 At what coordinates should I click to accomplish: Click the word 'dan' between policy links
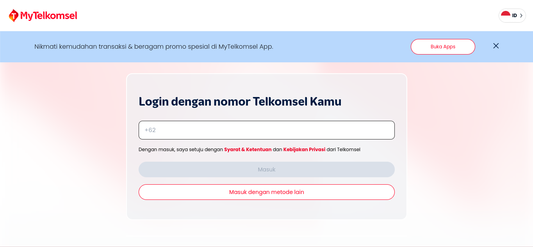(277, 150)
